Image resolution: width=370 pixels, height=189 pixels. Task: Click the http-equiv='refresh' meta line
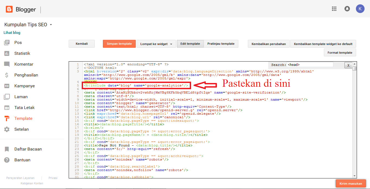coord(129,149)
